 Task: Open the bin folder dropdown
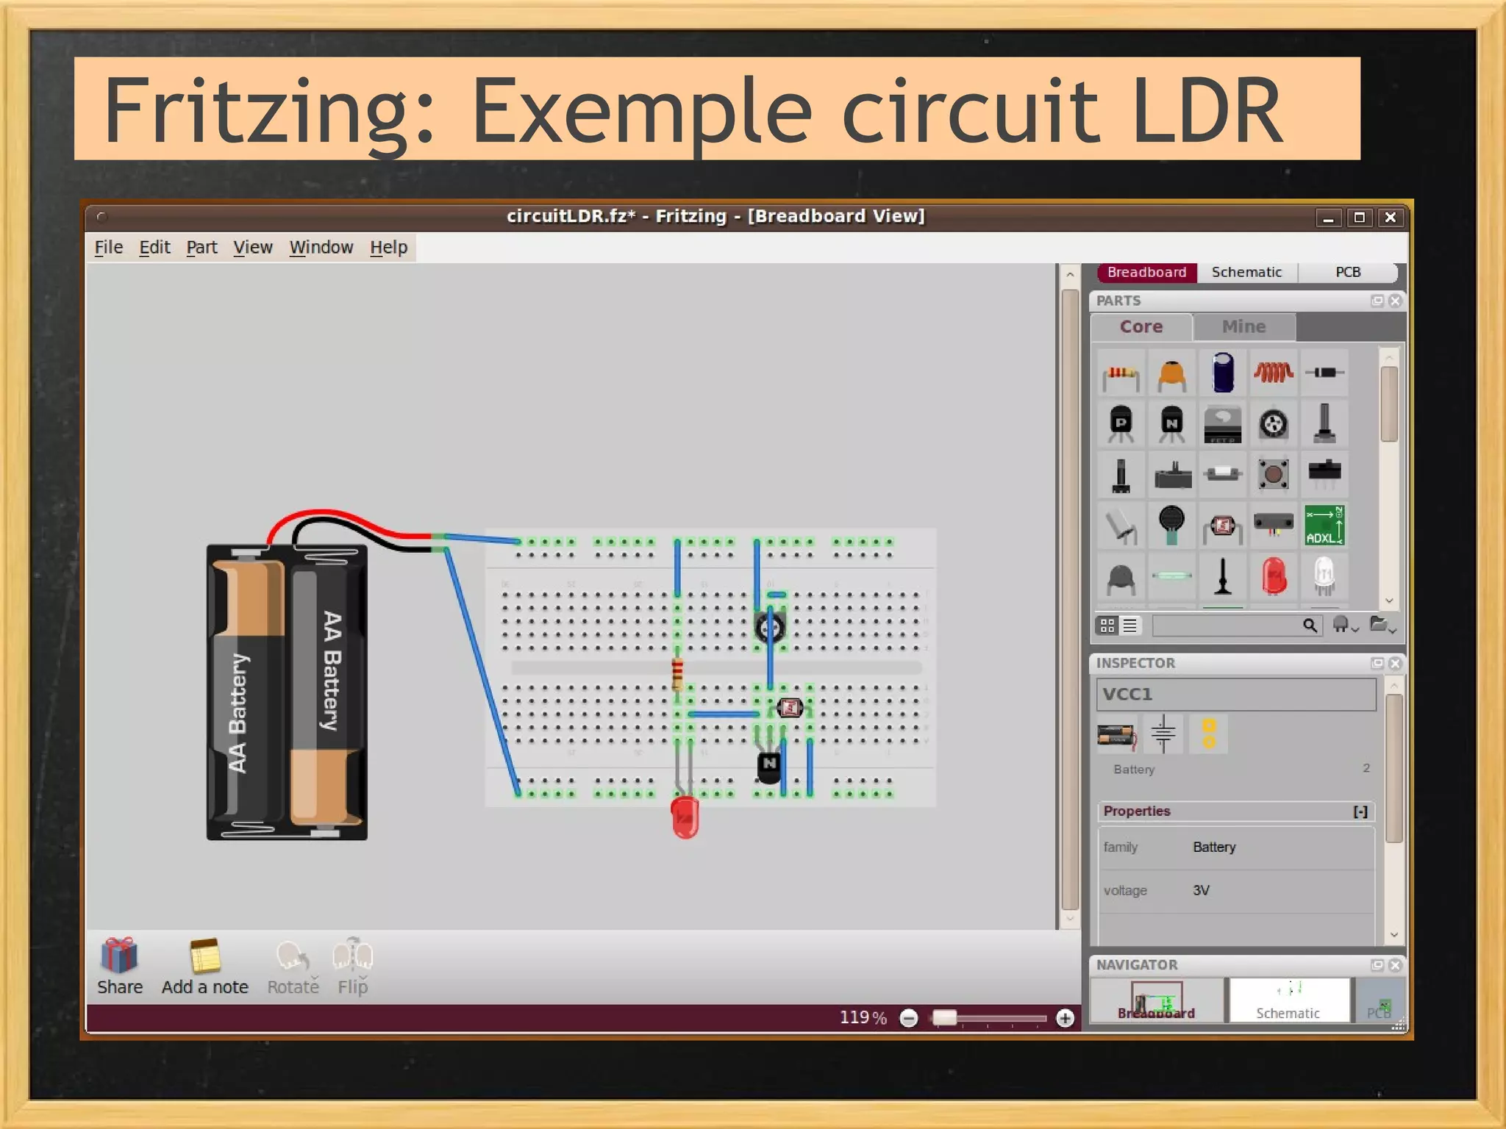(1383, 626)
